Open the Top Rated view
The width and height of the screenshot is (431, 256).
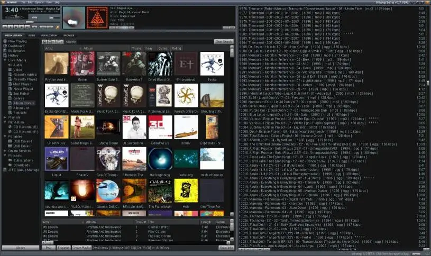tap(21, 94)
